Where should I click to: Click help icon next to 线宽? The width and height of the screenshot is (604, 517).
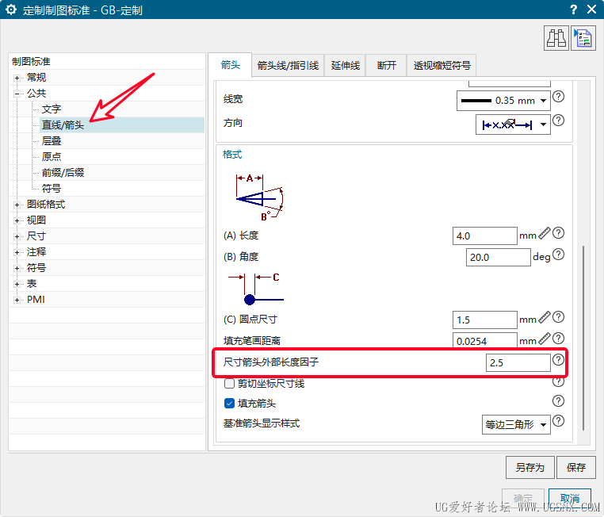558,97
